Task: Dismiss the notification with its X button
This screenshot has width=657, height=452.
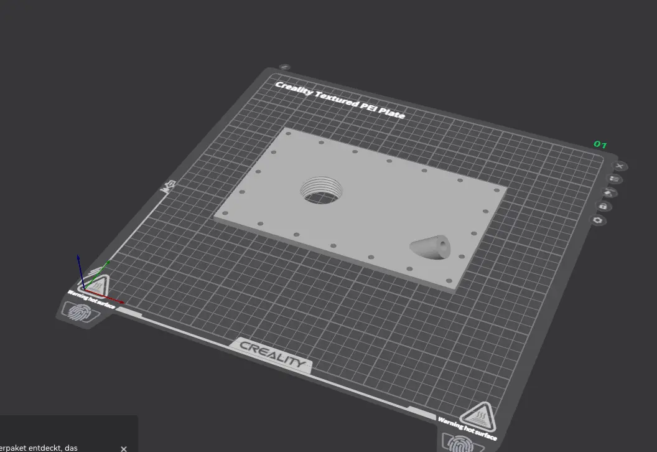Action: (124, 449)
